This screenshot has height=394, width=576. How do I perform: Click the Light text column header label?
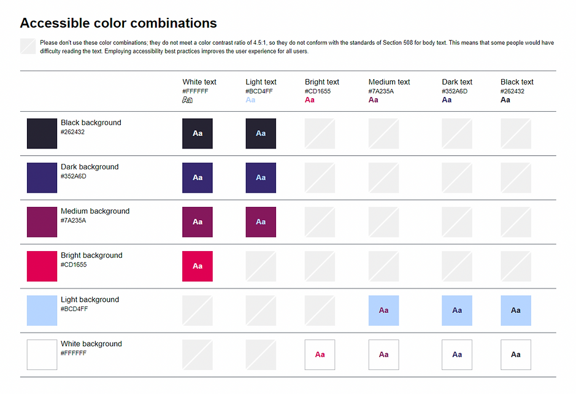coord(261,82)
